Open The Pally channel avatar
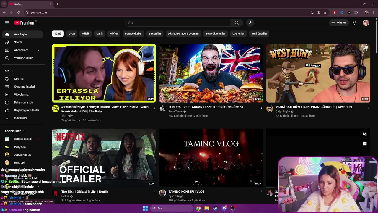This screenshot has height=213, width=378. point(56,109)
